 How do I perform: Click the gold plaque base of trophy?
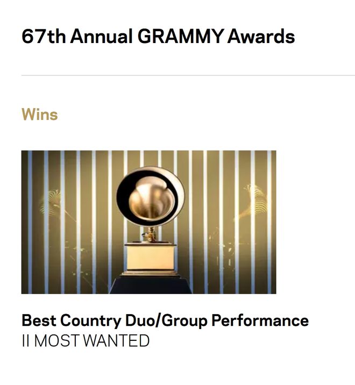click(151, 258)
